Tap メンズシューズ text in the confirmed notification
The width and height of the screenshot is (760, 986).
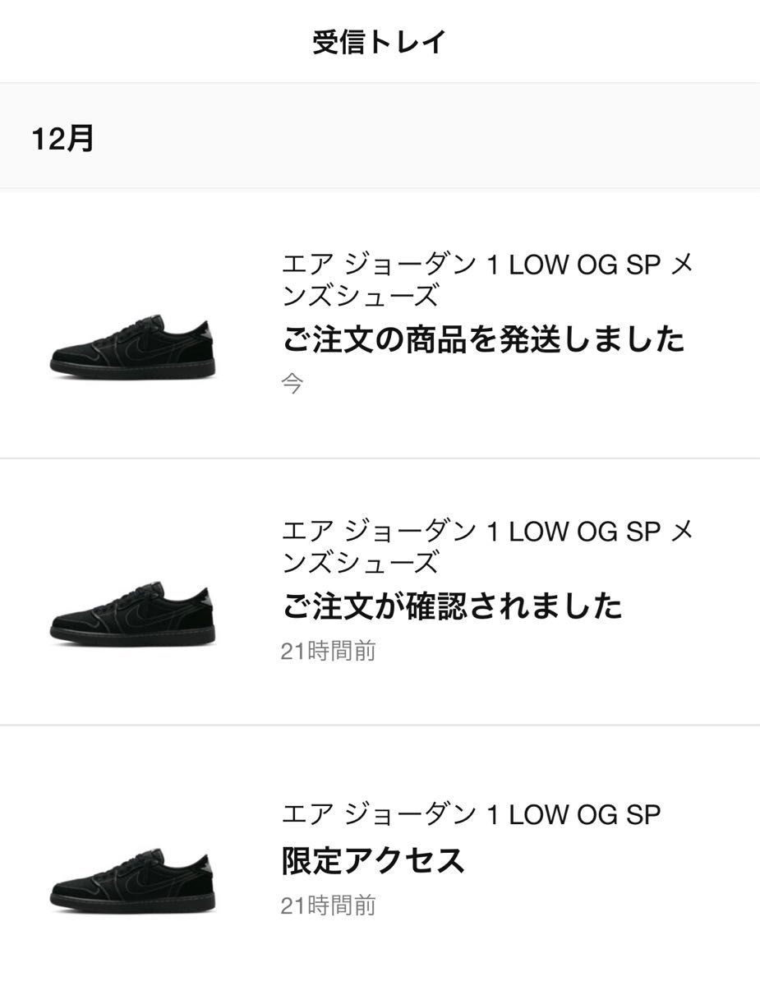pos(361,562)
